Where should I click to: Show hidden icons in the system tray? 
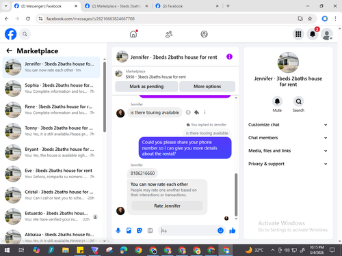coord(273,251)
